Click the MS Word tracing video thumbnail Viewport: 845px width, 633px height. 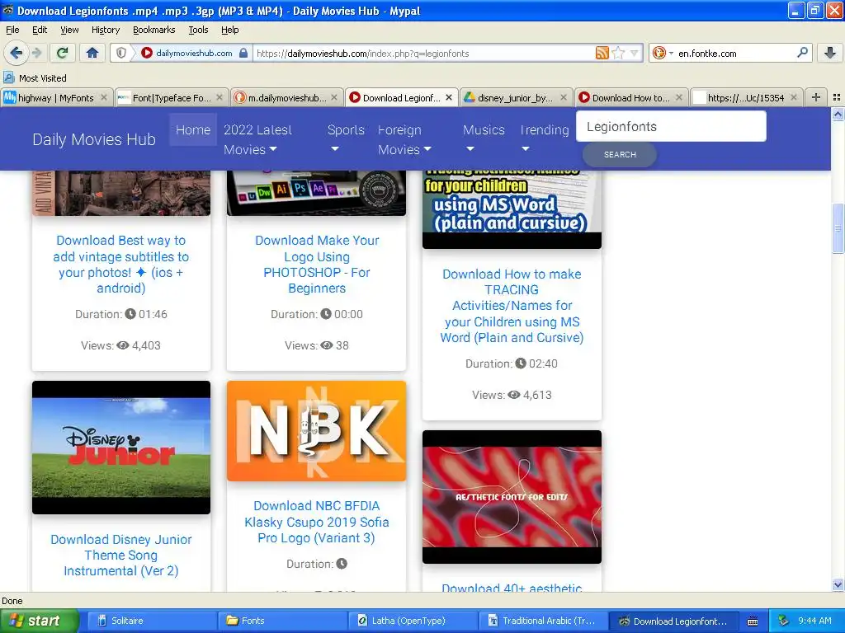[x=512, y=209]
